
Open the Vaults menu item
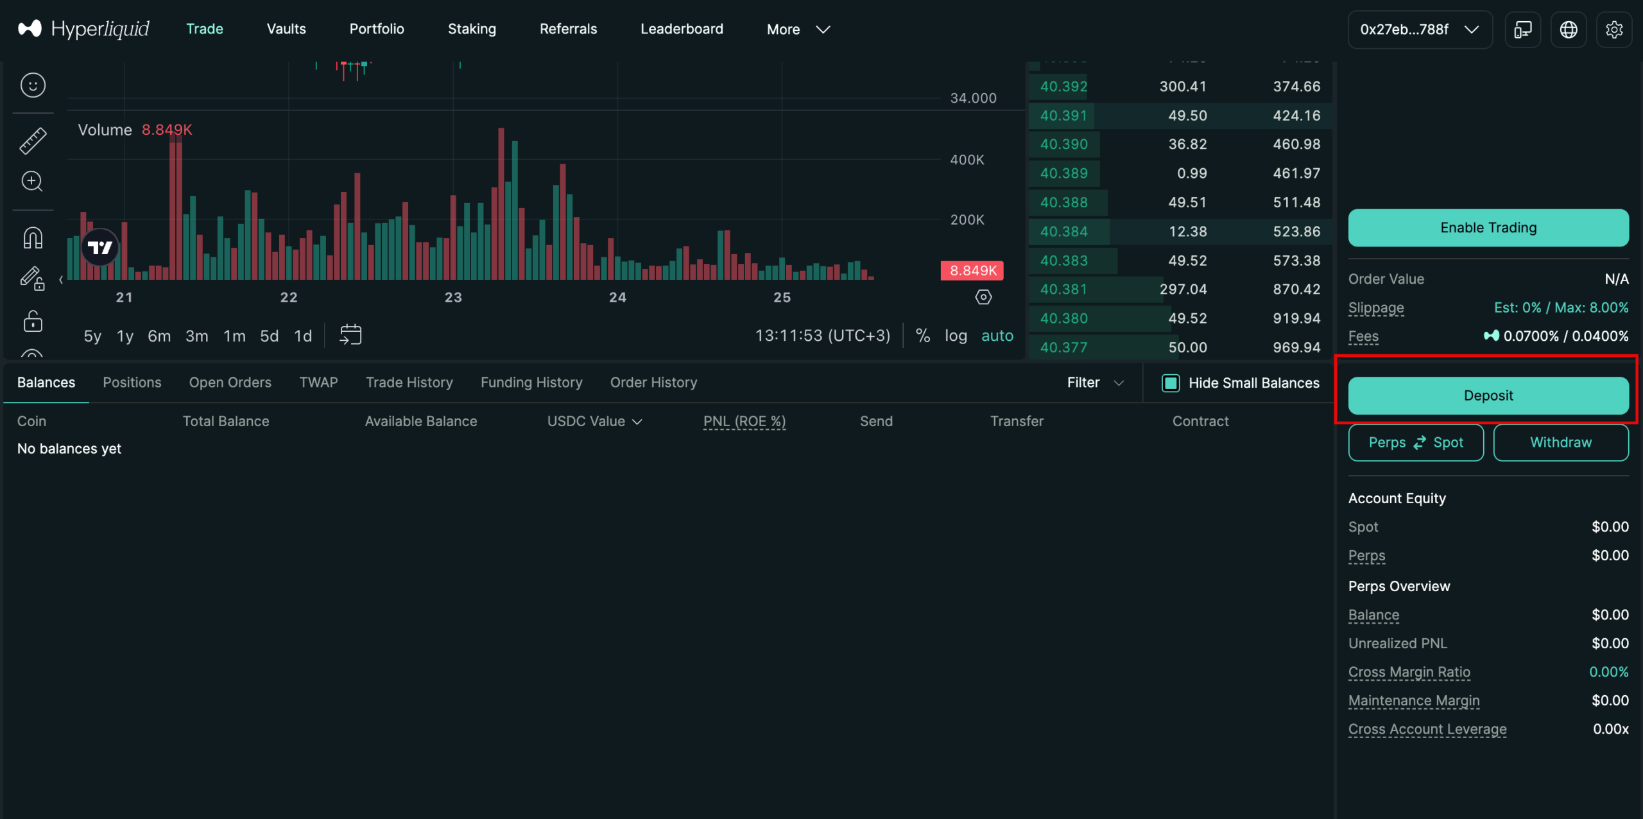286,29
